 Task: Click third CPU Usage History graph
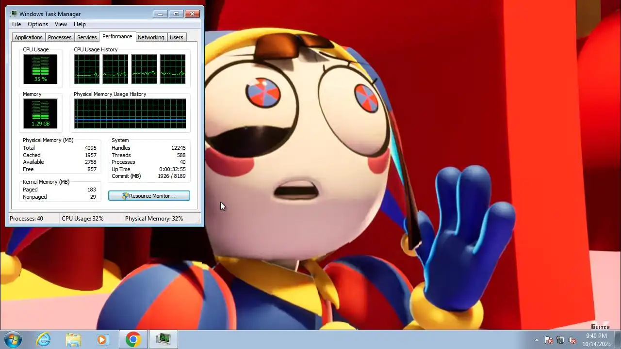click(144, 69)
